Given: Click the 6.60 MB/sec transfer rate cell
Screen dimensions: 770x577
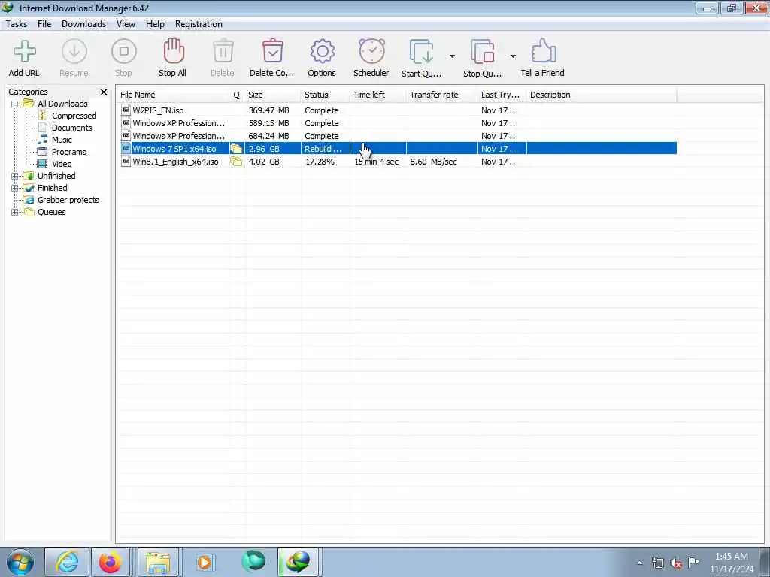Looking at the screenshot, I should click(434, 162).
